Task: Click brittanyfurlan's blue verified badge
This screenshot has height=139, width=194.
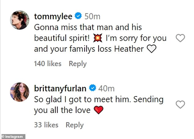Action: 92,88
